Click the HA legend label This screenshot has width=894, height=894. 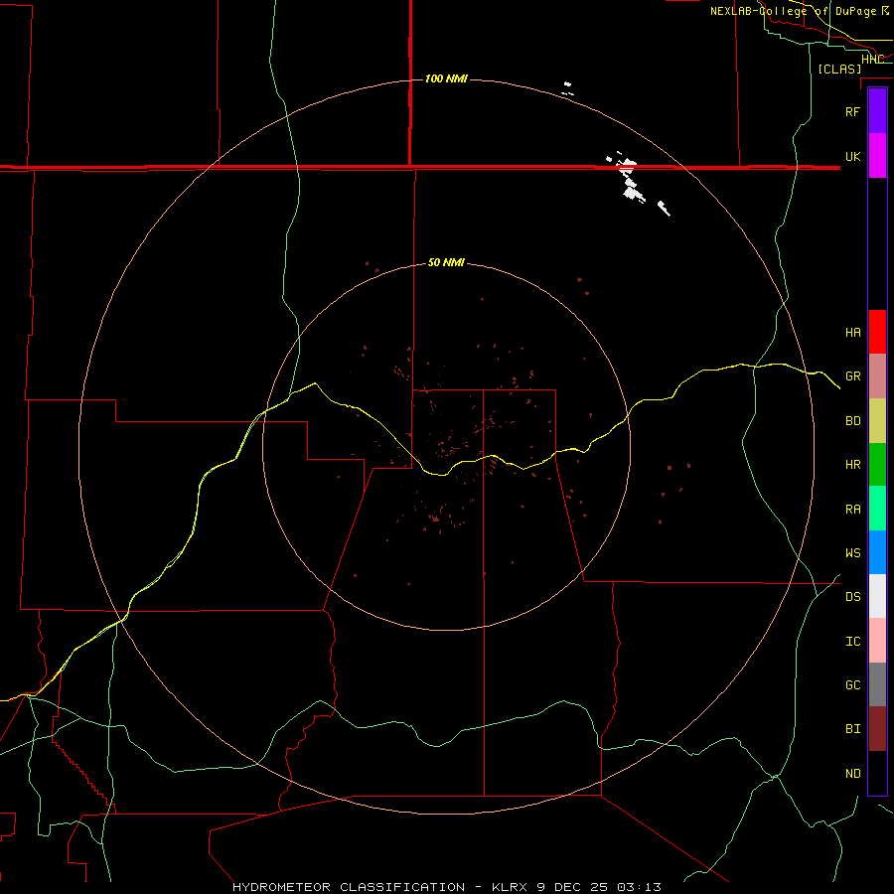tap(852, 332)
